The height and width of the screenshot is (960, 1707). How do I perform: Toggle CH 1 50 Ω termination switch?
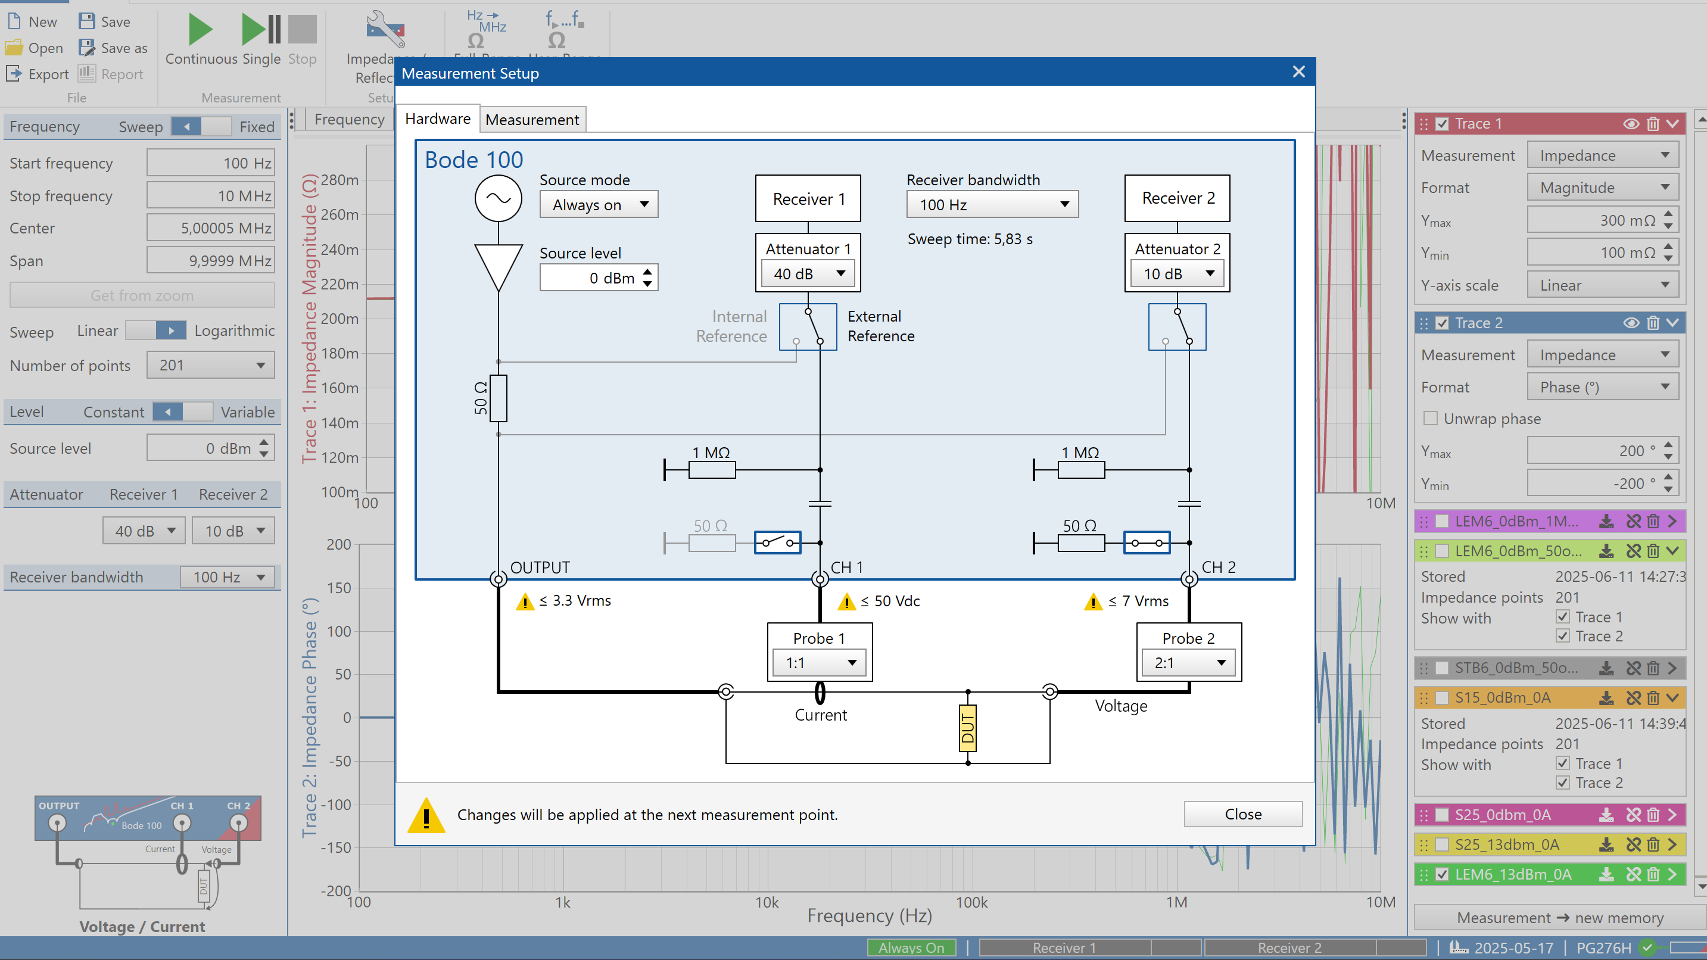pyautogui.click(x=777, y=543)
